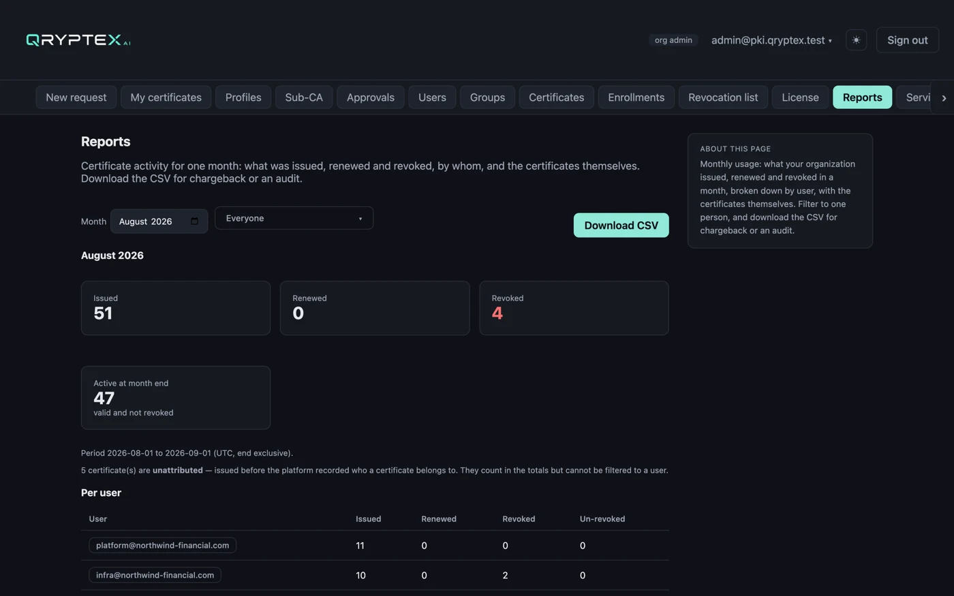This screenshot has height=596, width=954.
Task: Select the License tab
Action: coord(800,97)
